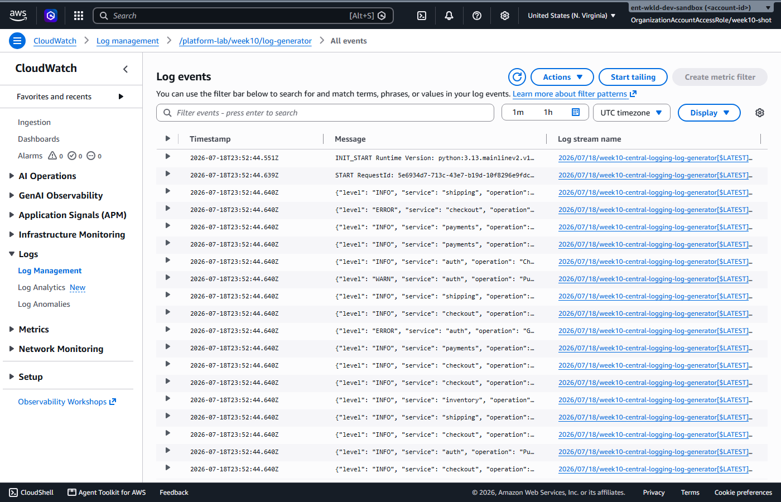The image size is (781, 502).
Task: Open the AWS home logo
Action: click(18, 16)
